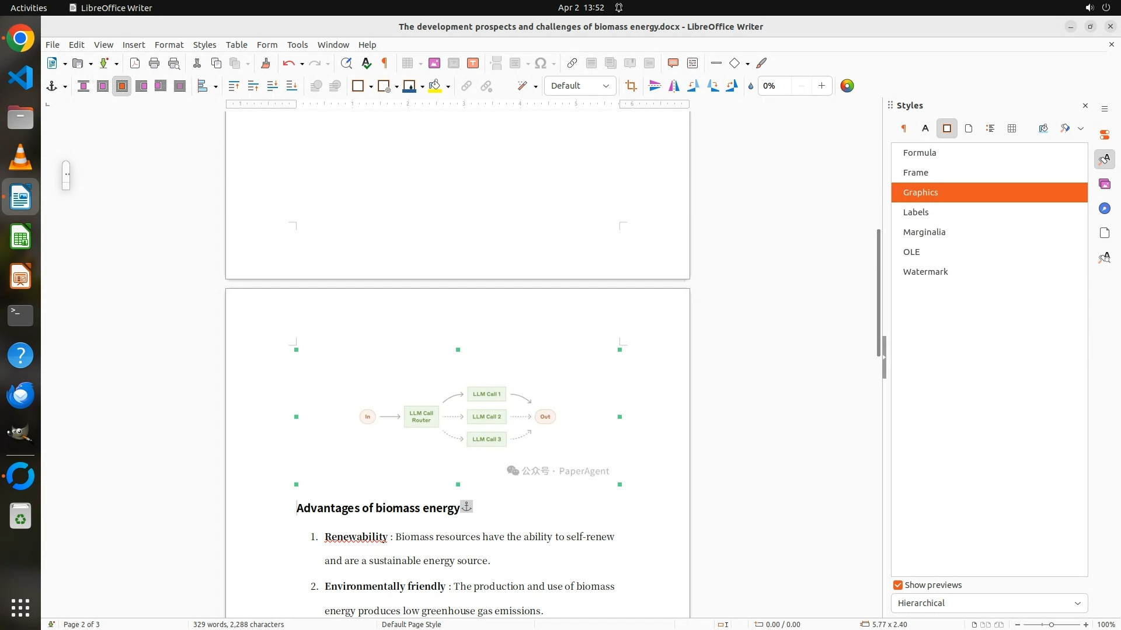1121x630 pixels.
Task: Click Insert Image toolbar icon
Action: 434,63
